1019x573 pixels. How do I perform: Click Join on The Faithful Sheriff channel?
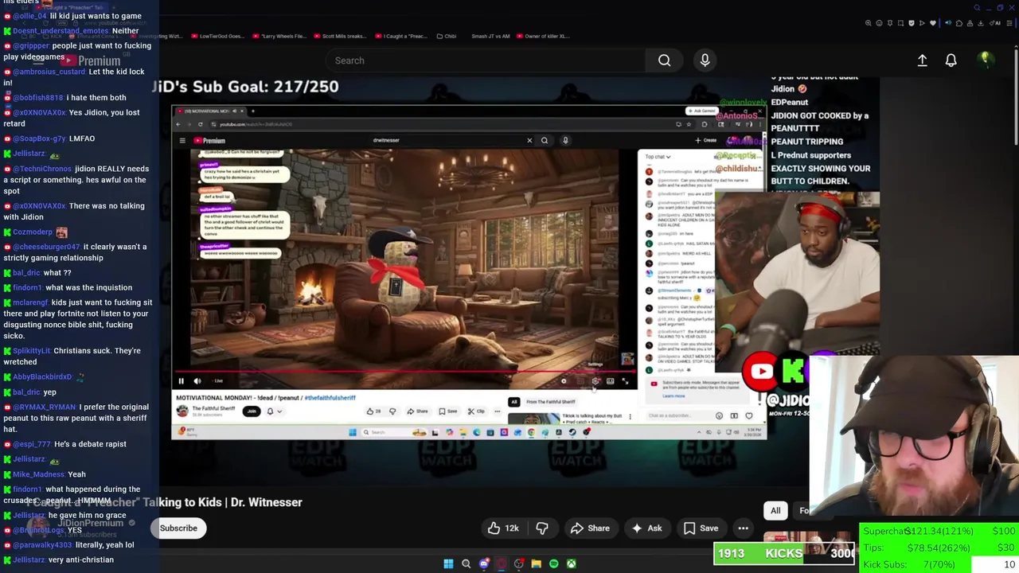(x=252, y=411)
